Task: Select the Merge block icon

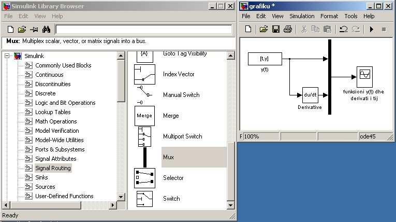Action: [144, 116]
